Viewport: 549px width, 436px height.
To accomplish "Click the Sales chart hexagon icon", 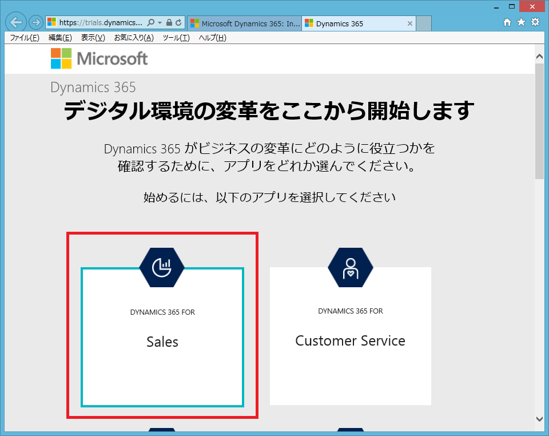I will coord(162,268).
